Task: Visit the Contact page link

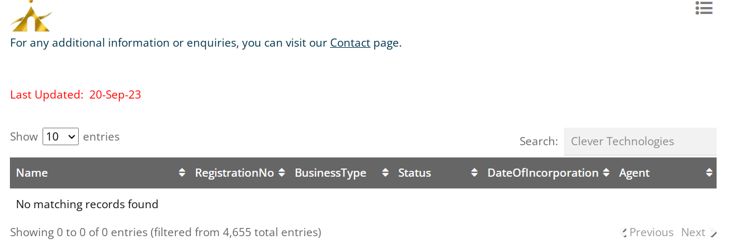Action: coord(350,43)
